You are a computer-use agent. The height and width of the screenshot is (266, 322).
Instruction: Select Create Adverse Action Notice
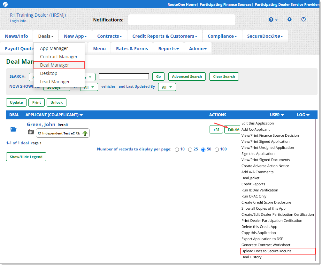pos(266,166)
